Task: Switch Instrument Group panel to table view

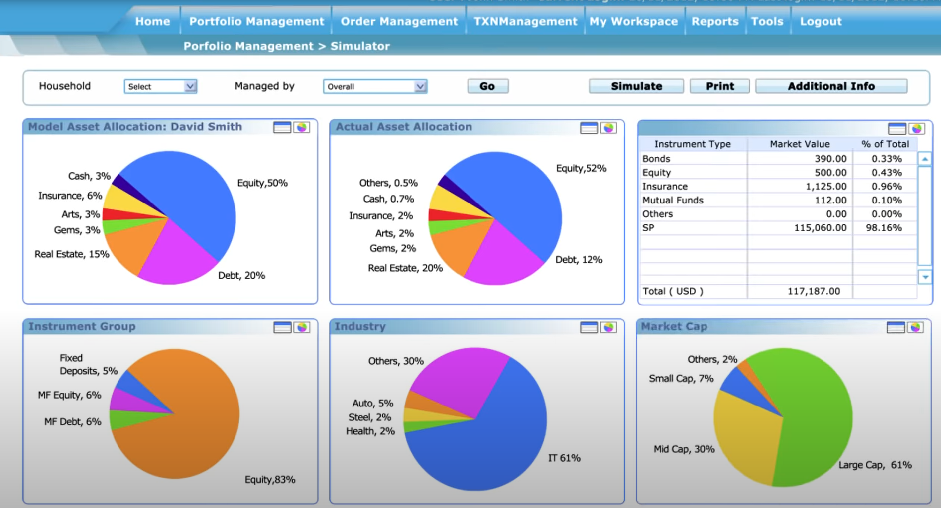Action: [282, 328]
